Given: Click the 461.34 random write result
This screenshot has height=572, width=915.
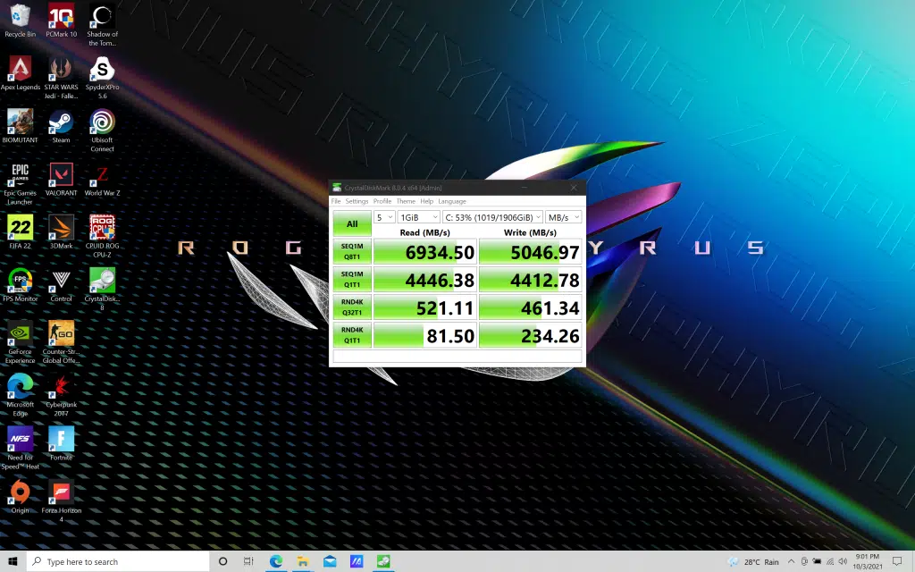Looking at the screenshot, I should tap(531, 307).
